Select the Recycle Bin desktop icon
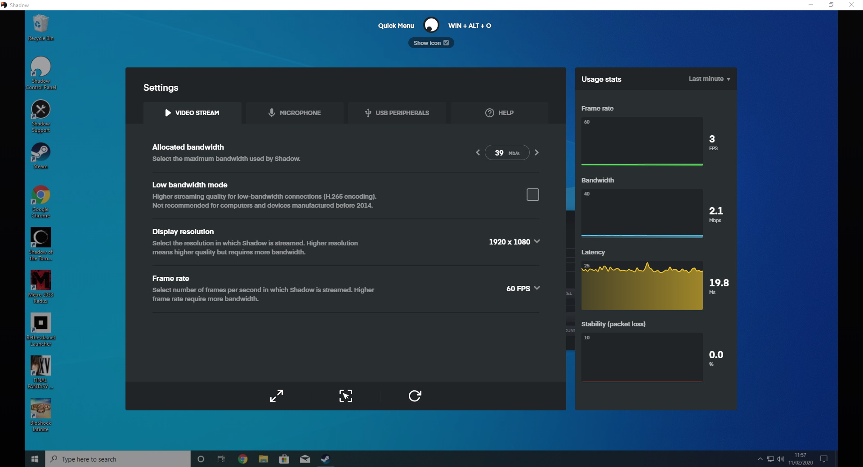863x467 pixels. pyautogui.click(x=40, y=27)
